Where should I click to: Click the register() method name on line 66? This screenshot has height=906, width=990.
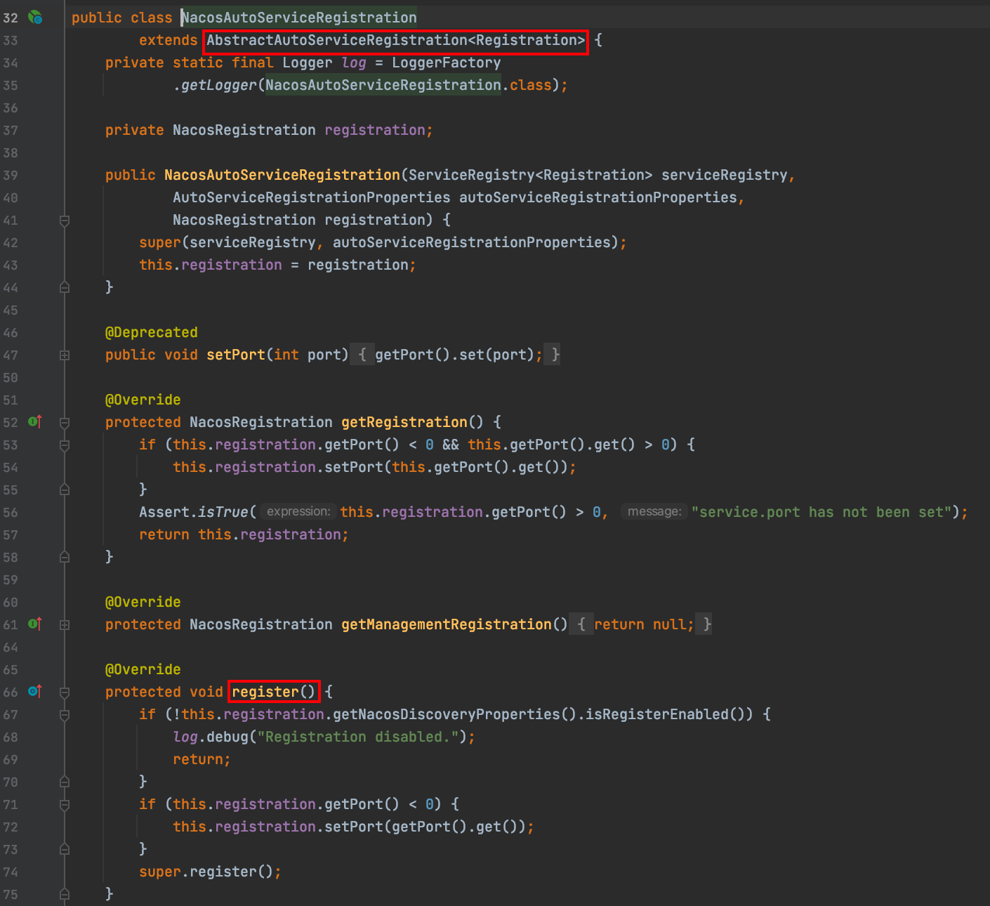click(x=274, y=692)
